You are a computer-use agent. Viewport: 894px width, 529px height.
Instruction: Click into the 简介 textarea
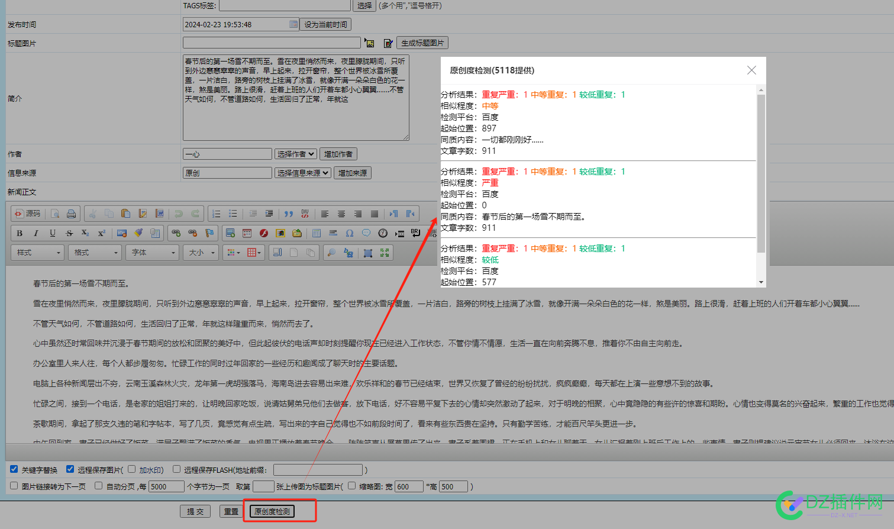tap(296, 98)
